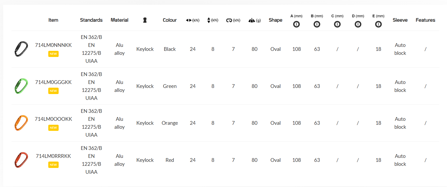Select item code 714LM0GGGKK
447x187 pixels.
53,82
